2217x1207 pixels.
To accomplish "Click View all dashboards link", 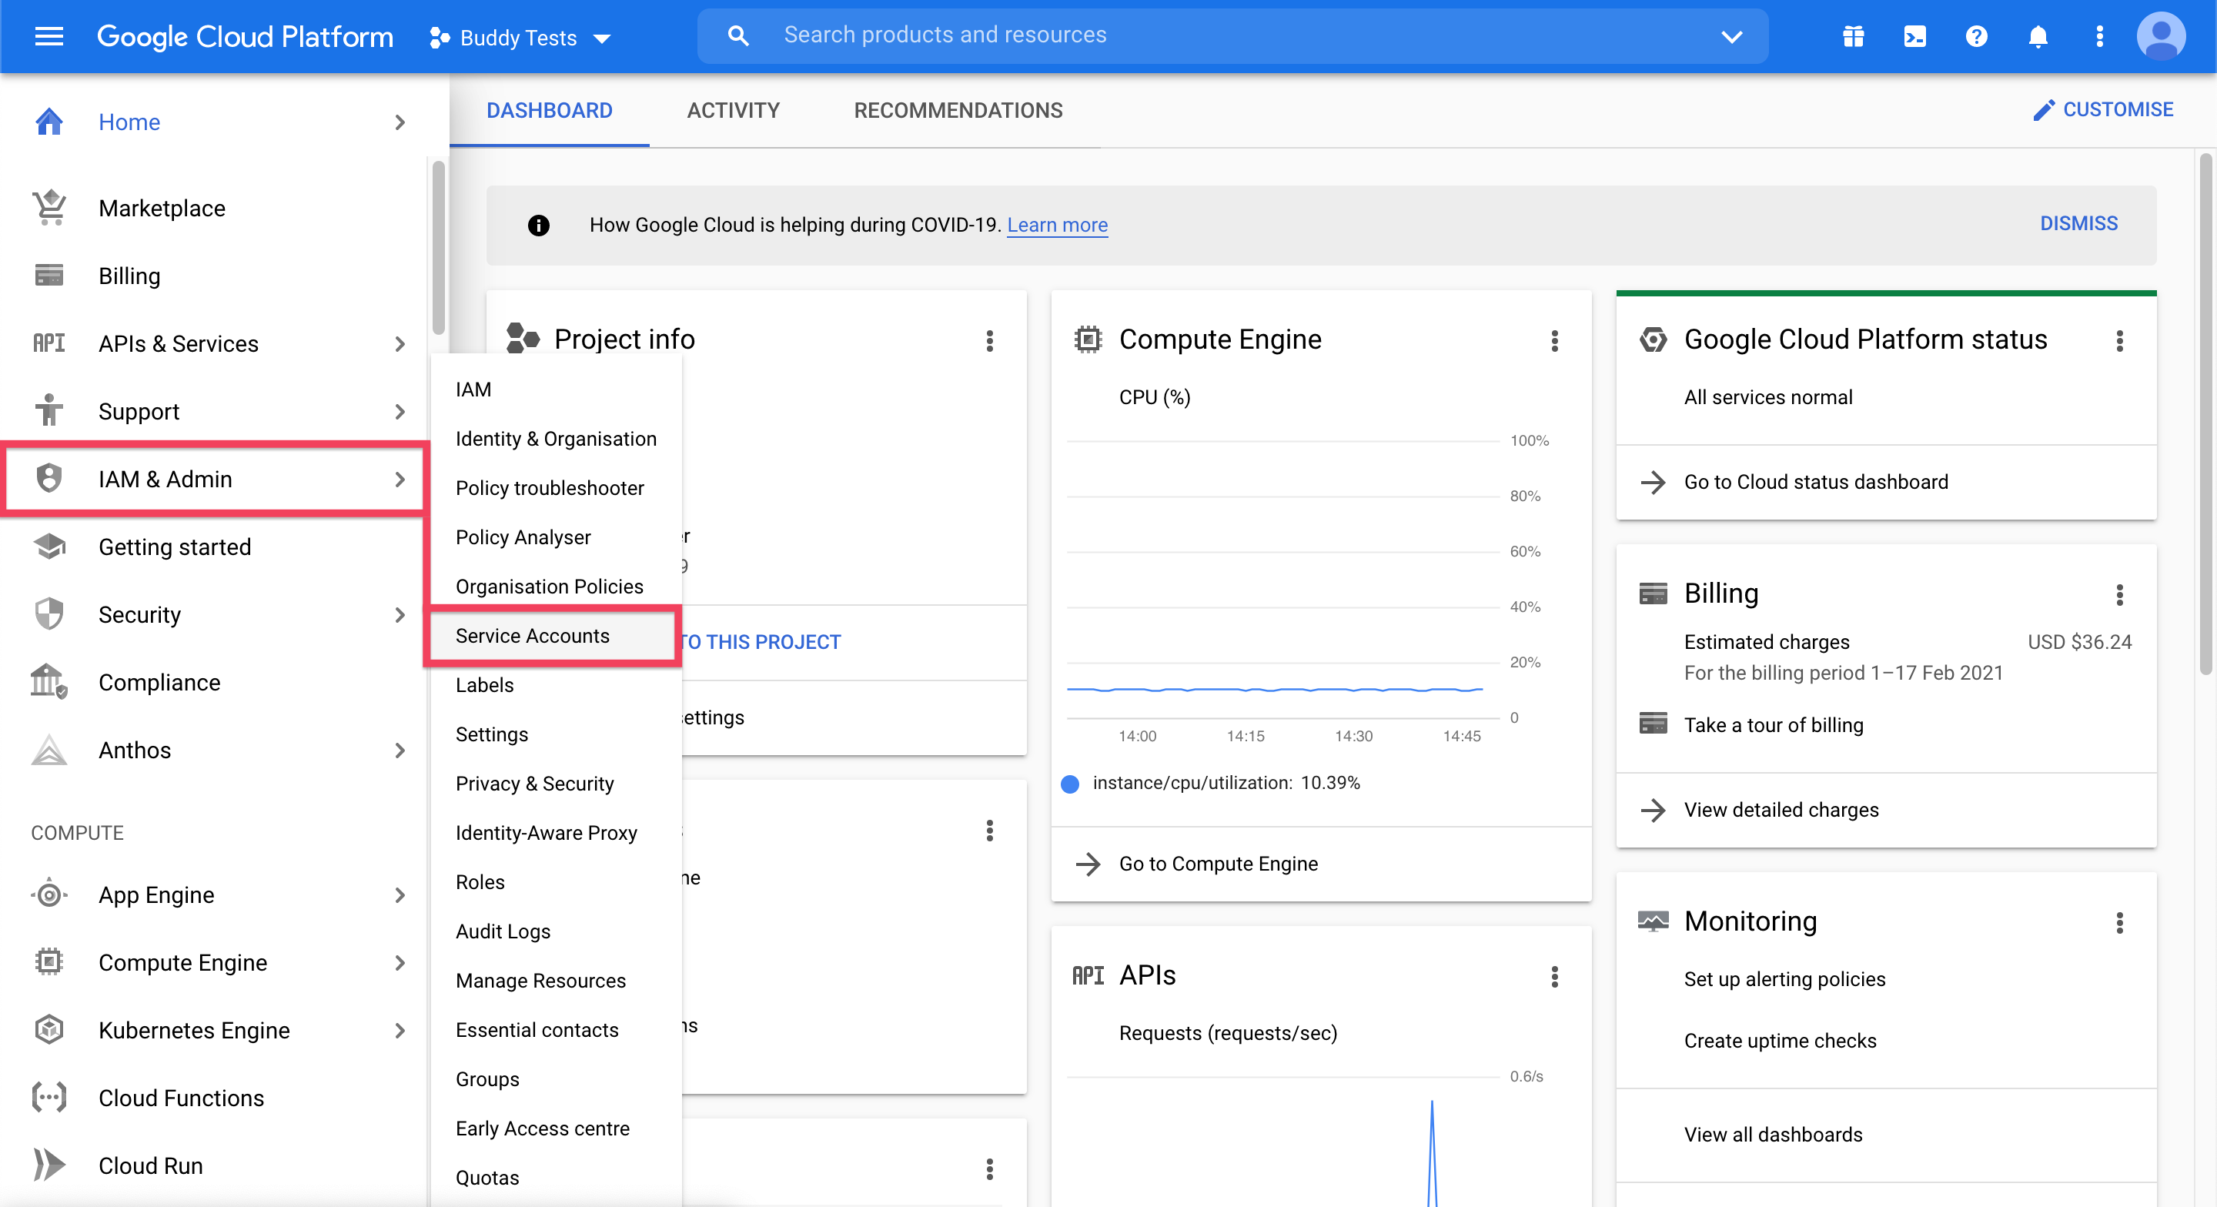I will click(1773, 1135).
